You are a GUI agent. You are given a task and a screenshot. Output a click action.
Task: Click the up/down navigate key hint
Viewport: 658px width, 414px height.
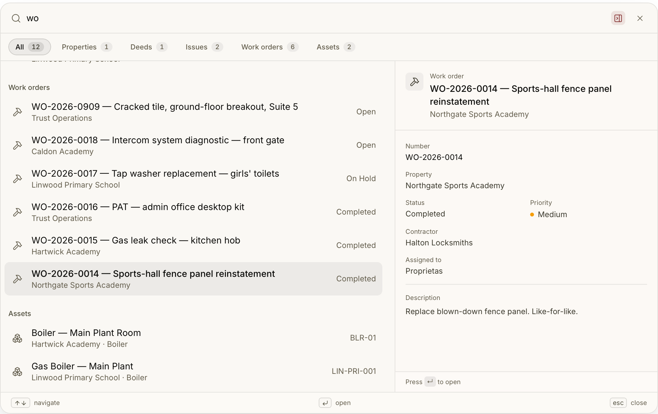click(x=21, y=403)
